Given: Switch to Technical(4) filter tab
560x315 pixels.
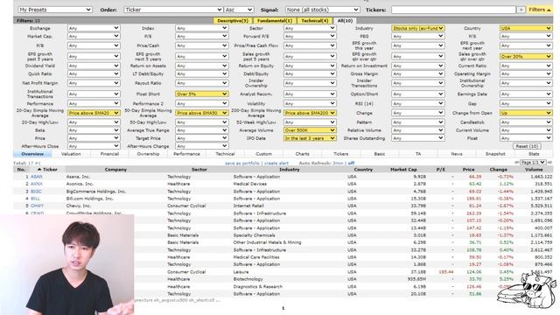Looking at the screenshot, I should (315, 21).
